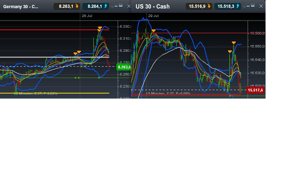Click the 28 Jul date label
The height and width of the screenshot is (195, 284).
point(87,16)
